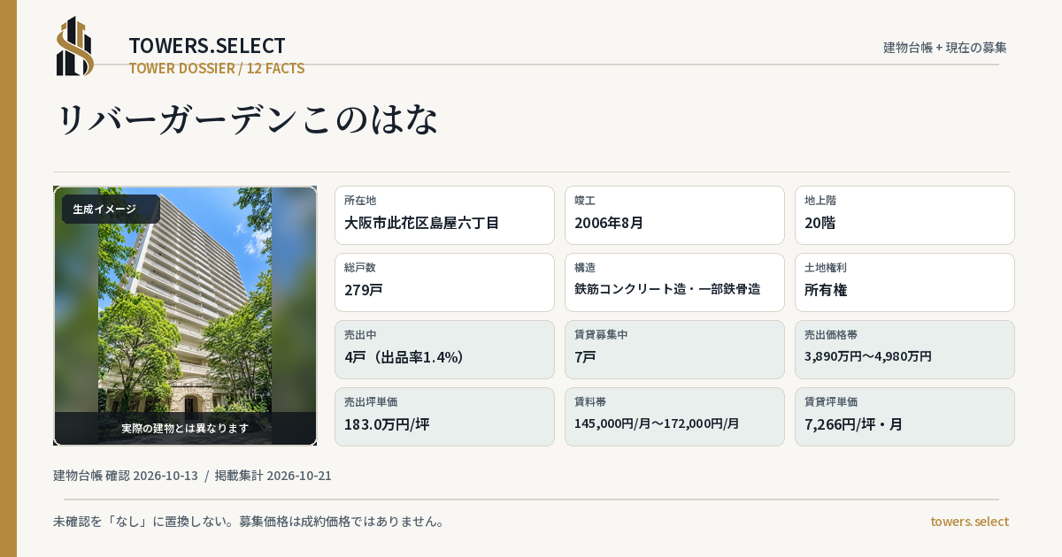Click the 183.0万円/坪 value
Screen dimensions: 1062x557
pos(387,424)
